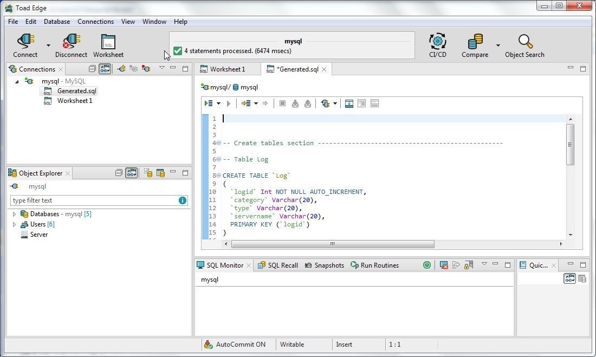Expand the Users node
This screenshot has width=596, height=357.
click(15, 224)
